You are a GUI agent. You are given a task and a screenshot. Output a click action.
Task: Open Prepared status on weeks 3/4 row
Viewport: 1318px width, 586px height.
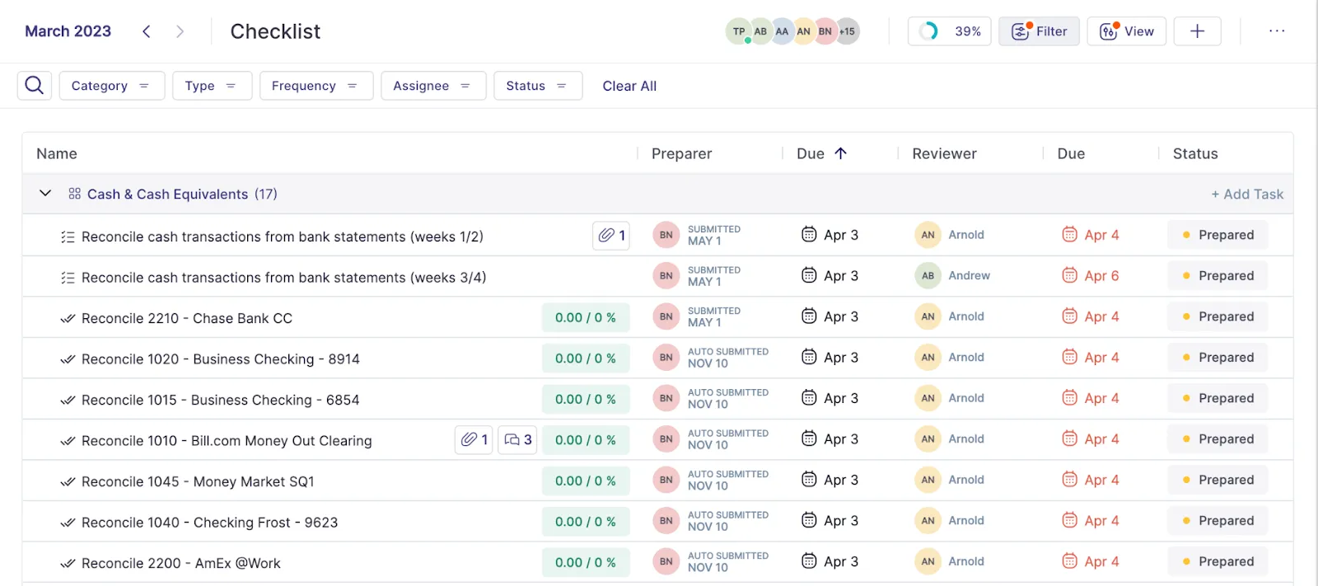pyautogui.click(x=1218, y=275)
